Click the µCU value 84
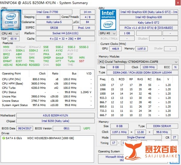Viewport: 181px width, 165px height. coord(87,22)
